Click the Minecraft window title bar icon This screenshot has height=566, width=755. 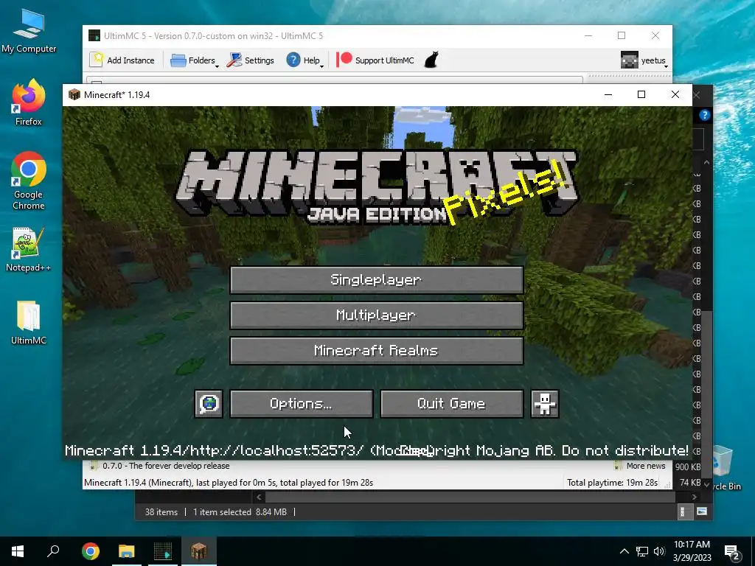click(74, 94)
